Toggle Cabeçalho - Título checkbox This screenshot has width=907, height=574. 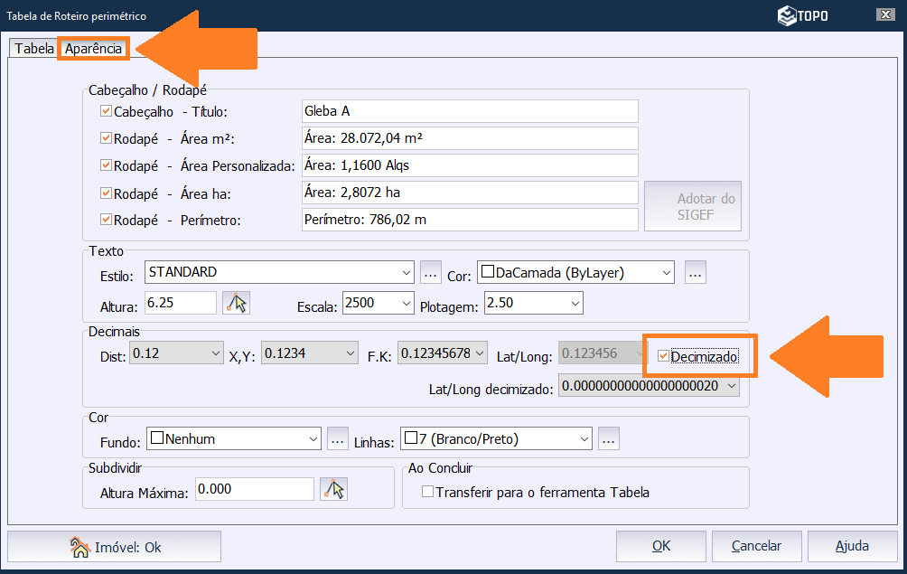pos(107,111)
